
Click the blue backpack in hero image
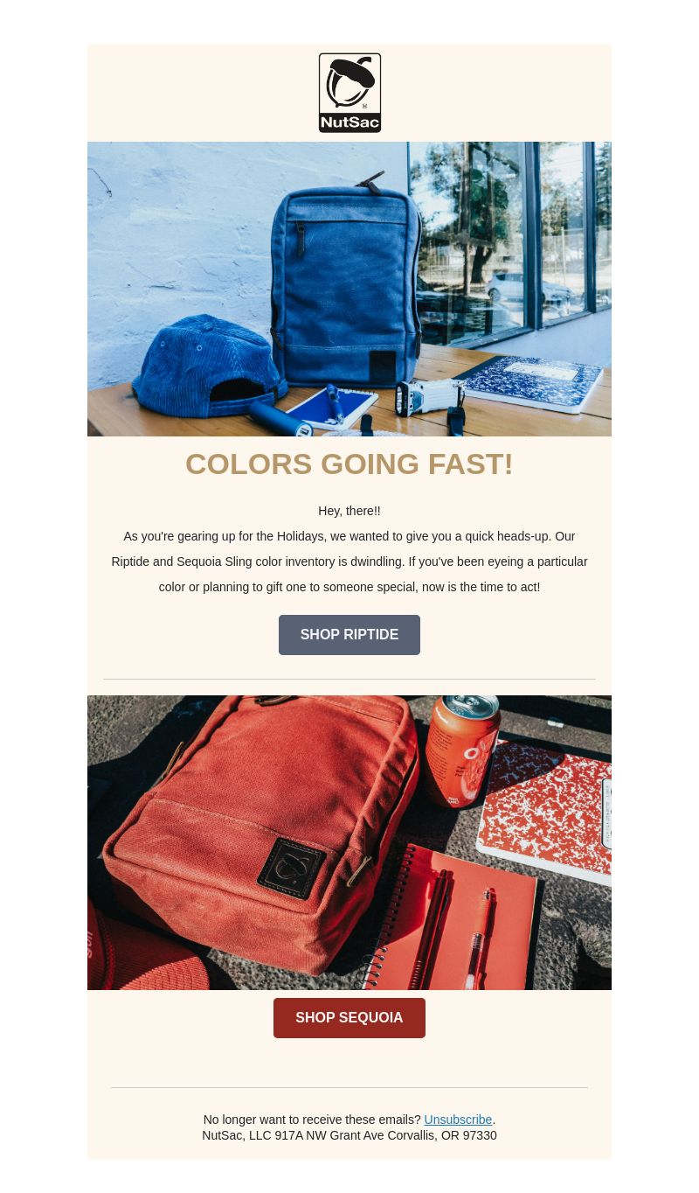pyautogui.click(x=343, y=281)
